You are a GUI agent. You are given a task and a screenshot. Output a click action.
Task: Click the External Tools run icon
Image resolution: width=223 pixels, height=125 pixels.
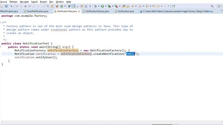(x=116, y=6)
